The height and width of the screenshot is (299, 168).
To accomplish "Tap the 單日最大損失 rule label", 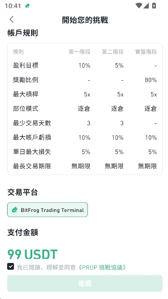I will tap(32, 152).
